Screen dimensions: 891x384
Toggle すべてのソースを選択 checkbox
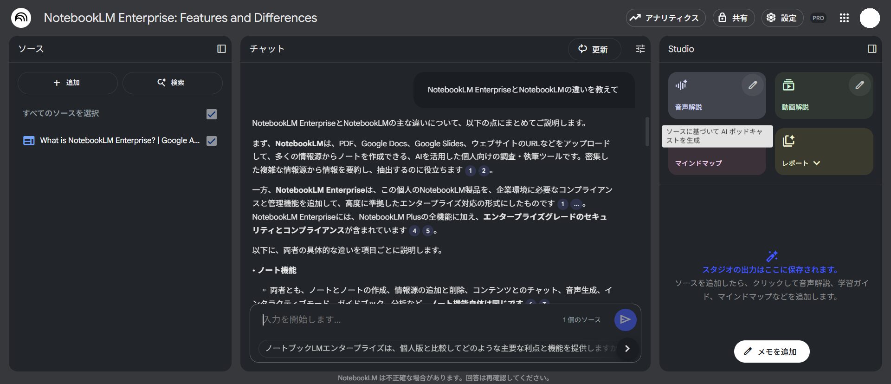click(x=212, y=114)
